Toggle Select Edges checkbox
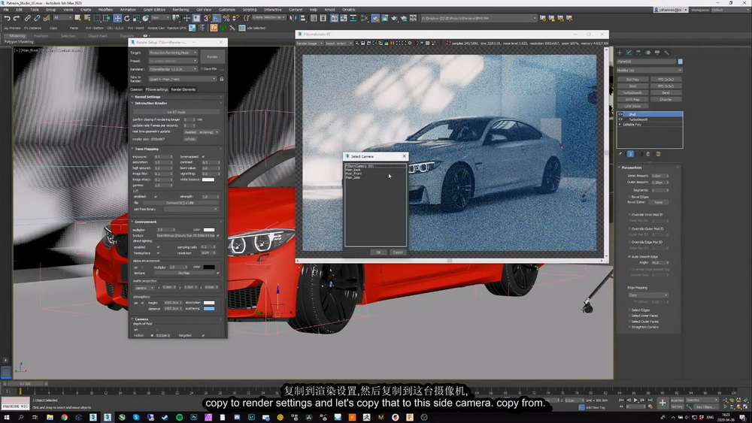 pos(629,310)
